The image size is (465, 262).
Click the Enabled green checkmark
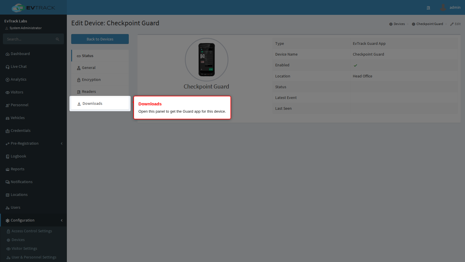click(x=355, y=65)
